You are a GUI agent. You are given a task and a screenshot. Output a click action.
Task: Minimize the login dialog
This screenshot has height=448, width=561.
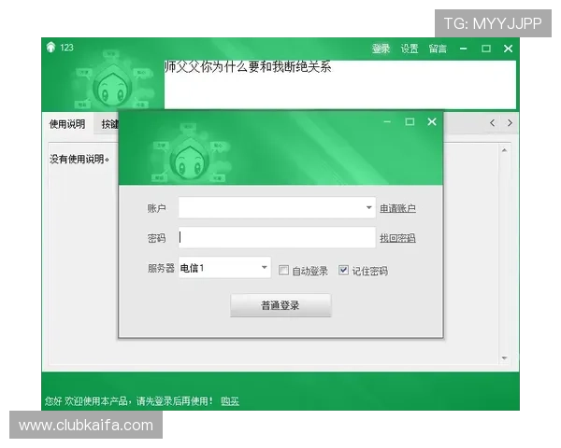point(387,122)
